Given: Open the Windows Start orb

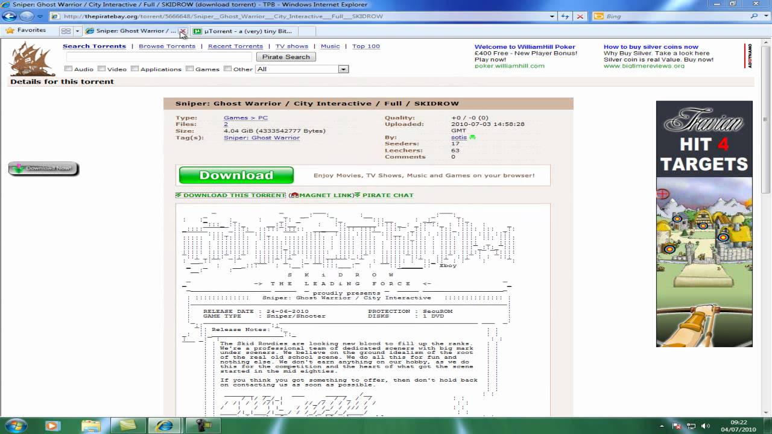Looking at the screenshot, I should (x=15, y=426).
